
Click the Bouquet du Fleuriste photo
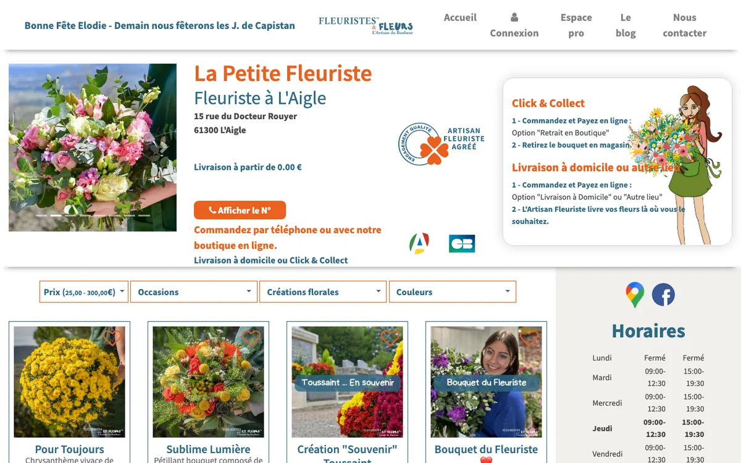(487, 382)
